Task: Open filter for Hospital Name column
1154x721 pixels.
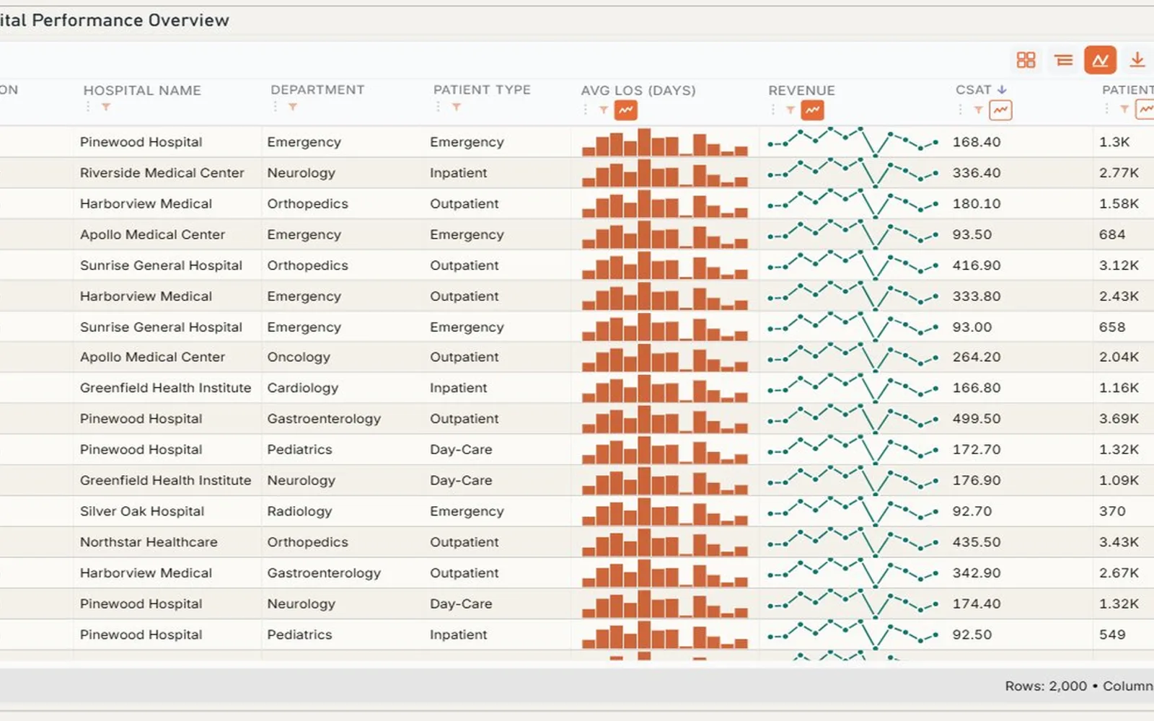Action: (106, 107)
